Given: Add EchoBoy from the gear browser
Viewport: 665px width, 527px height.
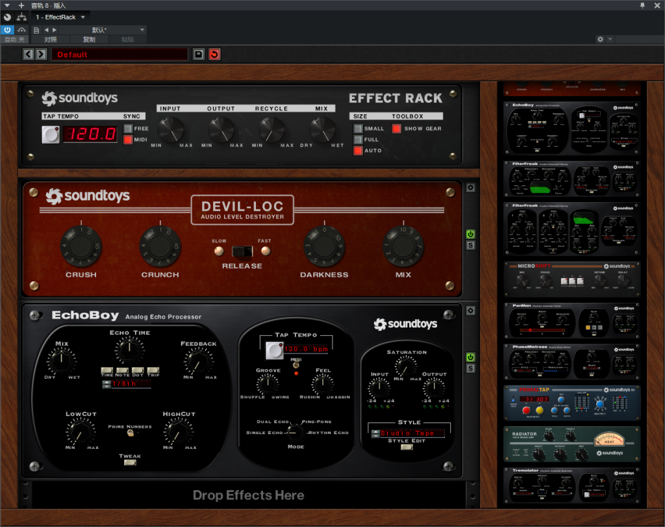Looking at the screenshot, I should (x=571, y=129).
